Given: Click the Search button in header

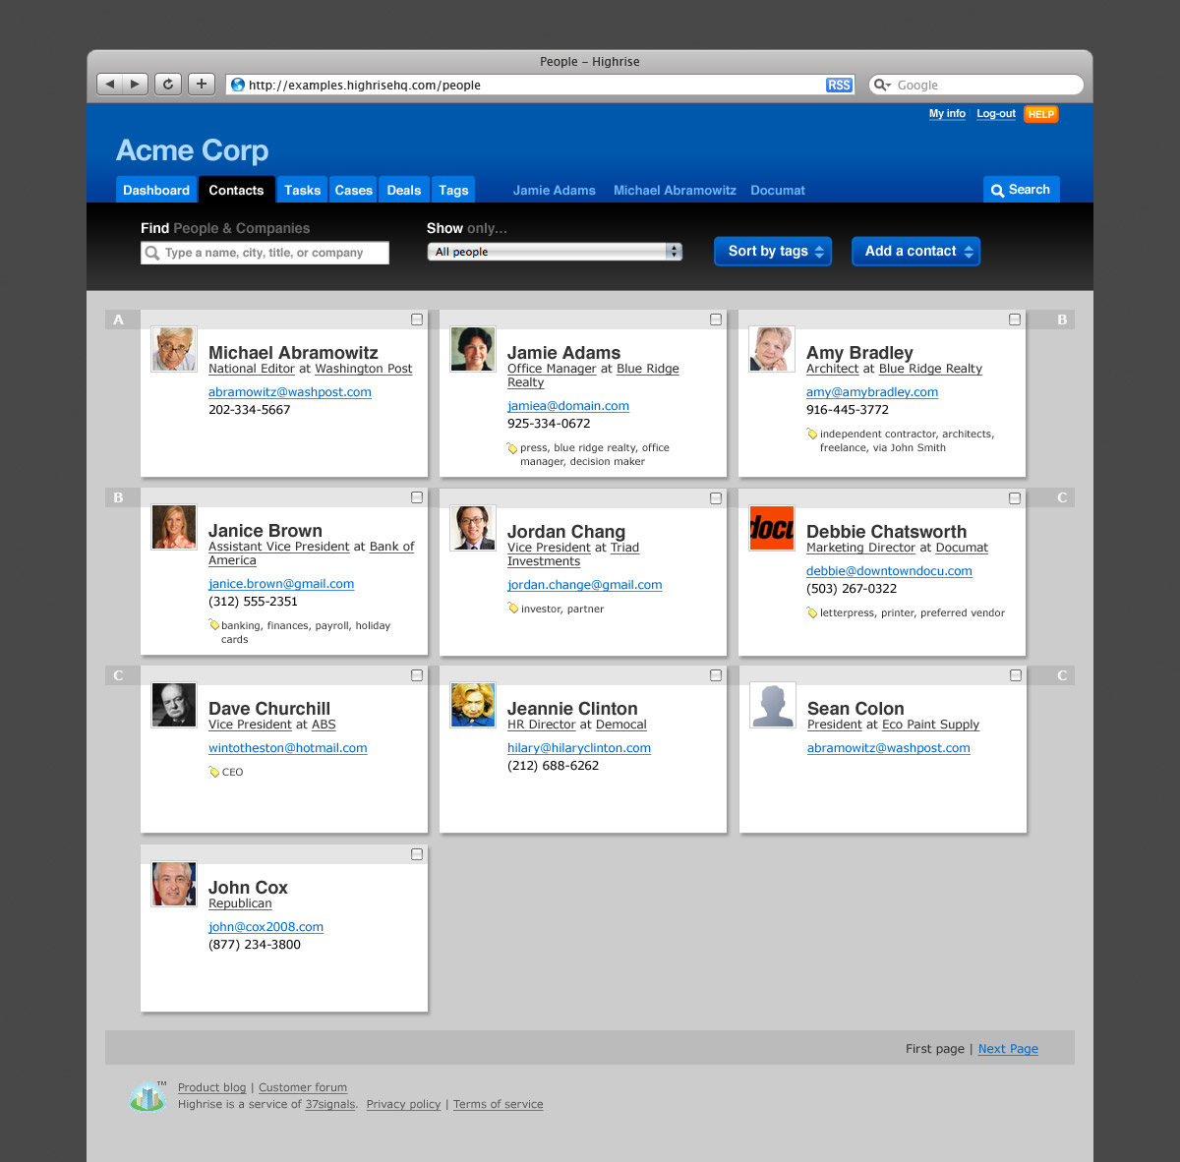Looking at the screenshot, I should 1021,190.
